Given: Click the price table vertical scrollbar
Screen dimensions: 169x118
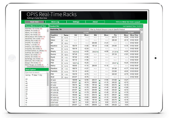Looking at the screenshot, I should coord(142,37).
